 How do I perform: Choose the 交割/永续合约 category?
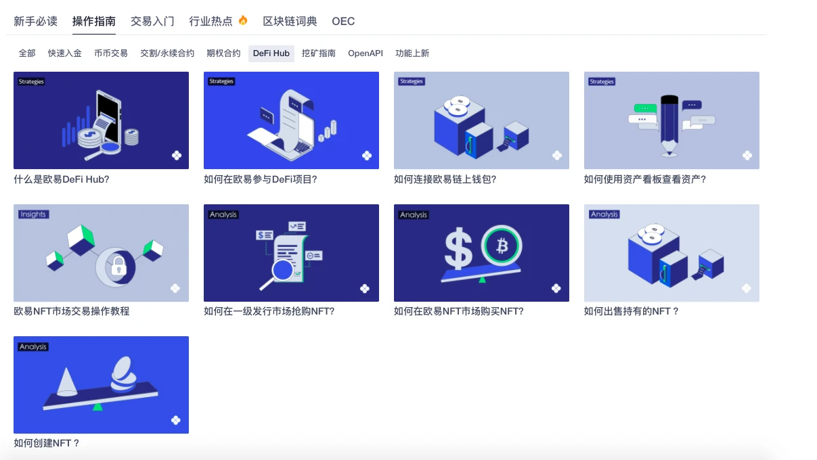(167, 53)
